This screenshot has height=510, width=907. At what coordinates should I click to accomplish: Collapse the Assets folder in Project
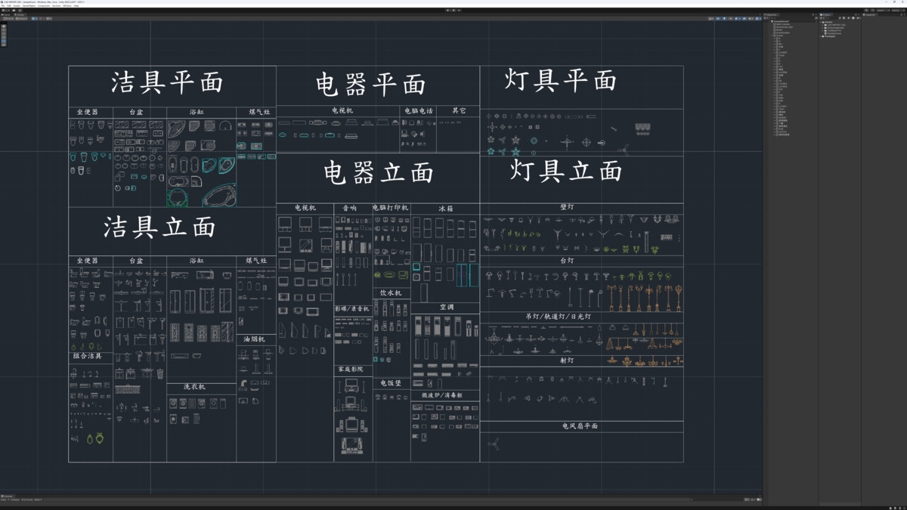[821, 22]
